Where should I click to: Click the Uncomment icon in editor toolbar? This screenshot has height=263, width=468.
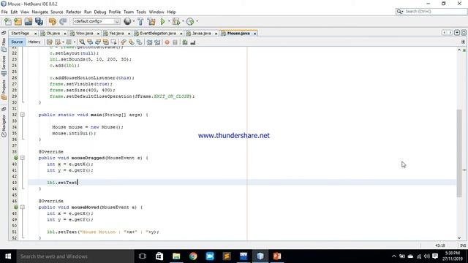pos(193,42)
